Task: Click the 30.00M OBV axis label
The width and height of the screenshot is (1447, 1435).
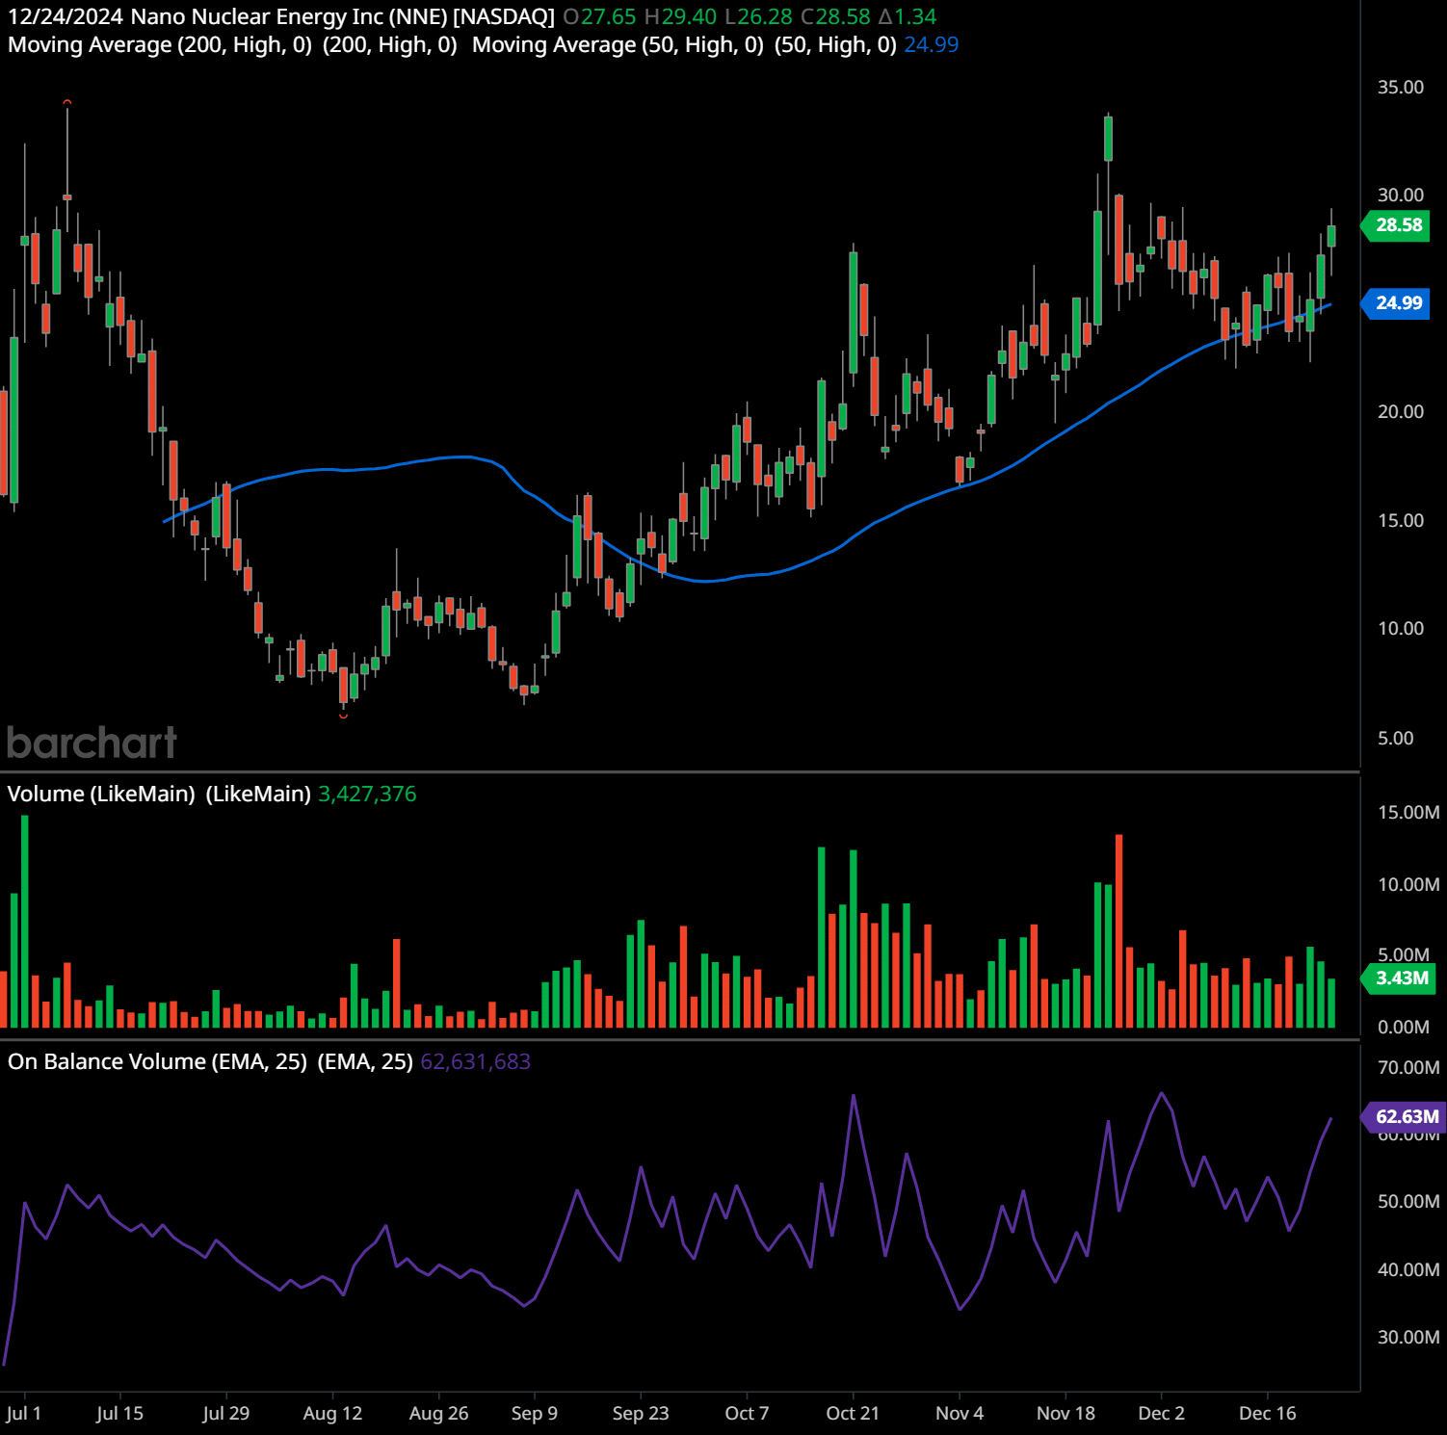Action: tap(1408, 1338)
